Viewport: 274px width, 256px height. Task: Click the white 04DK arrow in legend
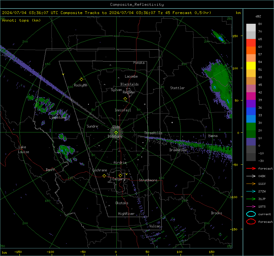point(251,176)
